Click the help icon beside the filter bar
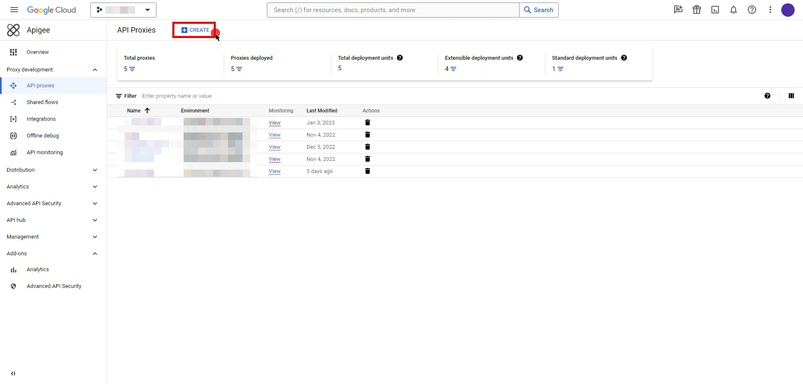Image resolution: width=803 pixels, height=384 pixels. [x=767, y=96]
